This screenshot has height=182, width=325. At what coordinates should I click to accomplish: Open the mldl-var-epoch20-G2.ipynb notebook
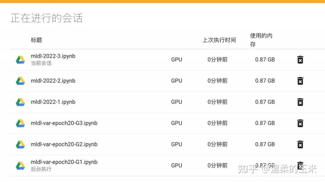[64, 144]
